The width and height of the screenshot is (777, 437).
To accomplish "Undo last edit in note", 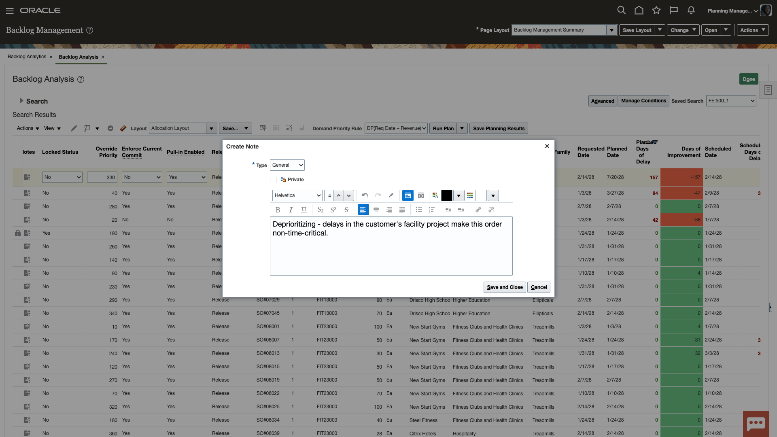I will click(x=365, y=195).
